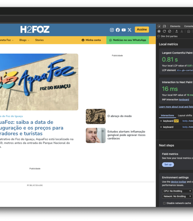Switch to the Layout shifts tab

185,115
